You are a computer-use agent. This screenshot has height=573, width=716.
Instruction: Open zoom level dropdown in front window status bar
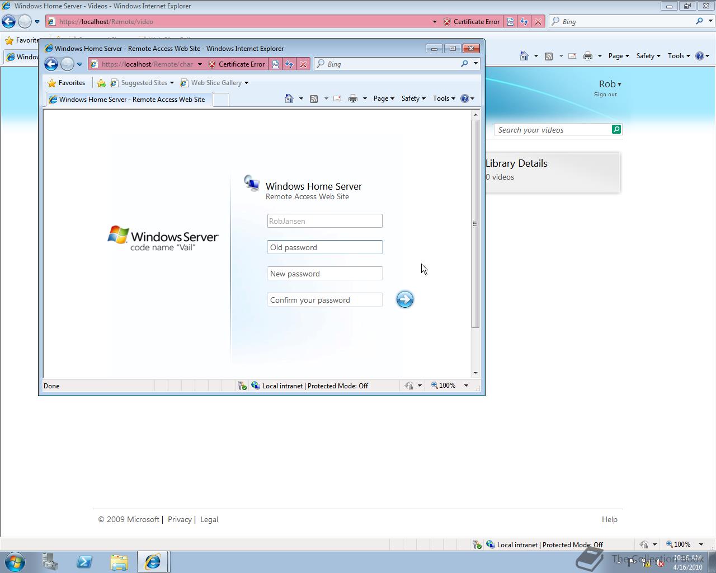[466, 386]
